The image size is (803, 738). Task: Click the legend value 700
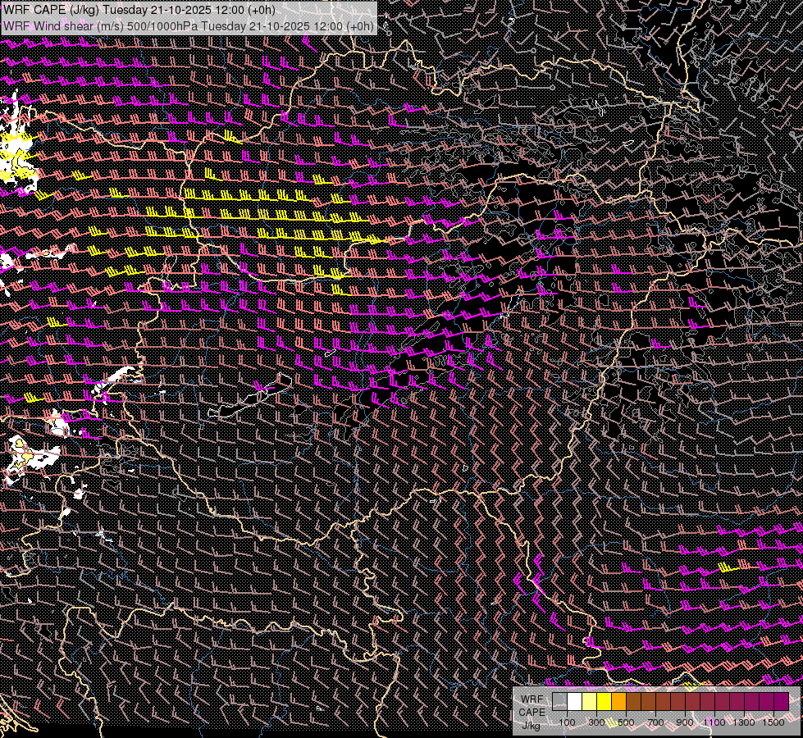click(x=655, y=722)
